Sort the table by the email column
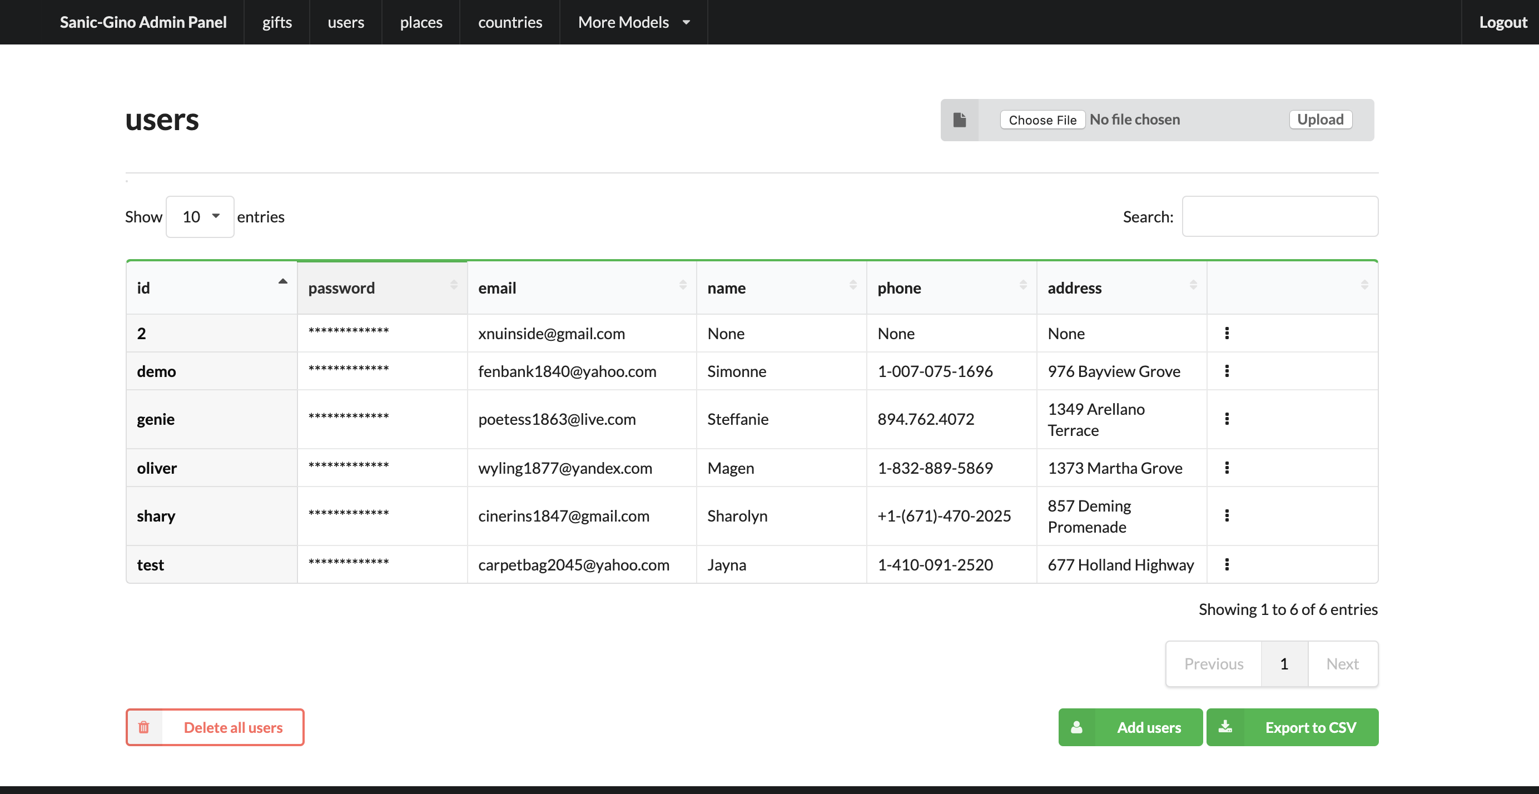This screenshot has height=794, width=1539. coord(582,288)
